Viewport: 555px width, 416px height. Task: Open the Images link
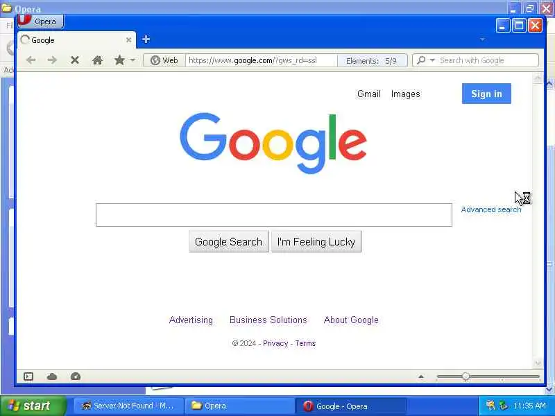click(x=406, y=94)
